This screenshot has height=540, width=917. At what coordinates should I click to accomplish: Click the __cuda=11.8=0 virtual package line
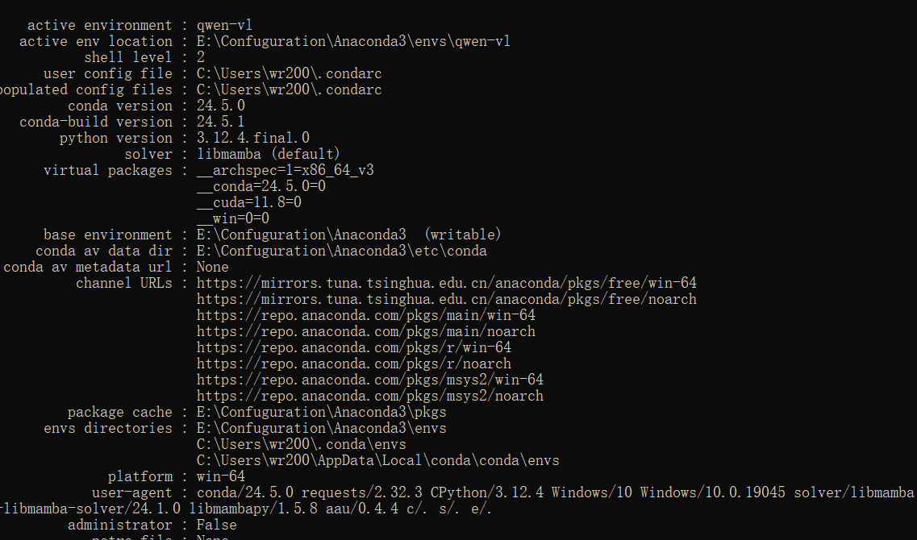249,202
